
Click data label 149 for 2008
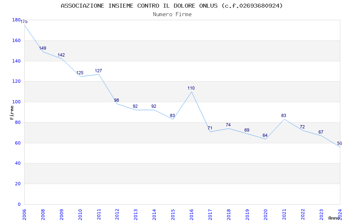click(42, 48)
